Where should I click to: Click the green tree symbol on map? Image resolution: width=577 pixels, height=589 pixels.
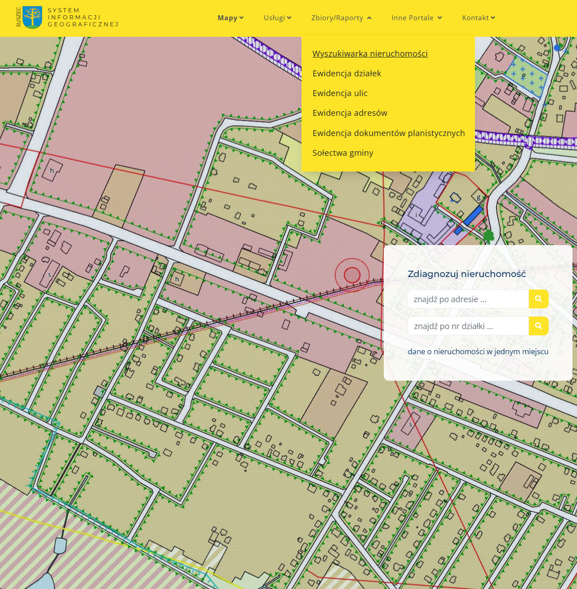pyautogui.click(x=488, y=236)
